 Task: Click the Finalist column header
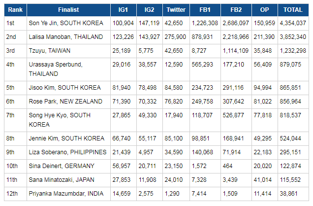tap(68, 9)
